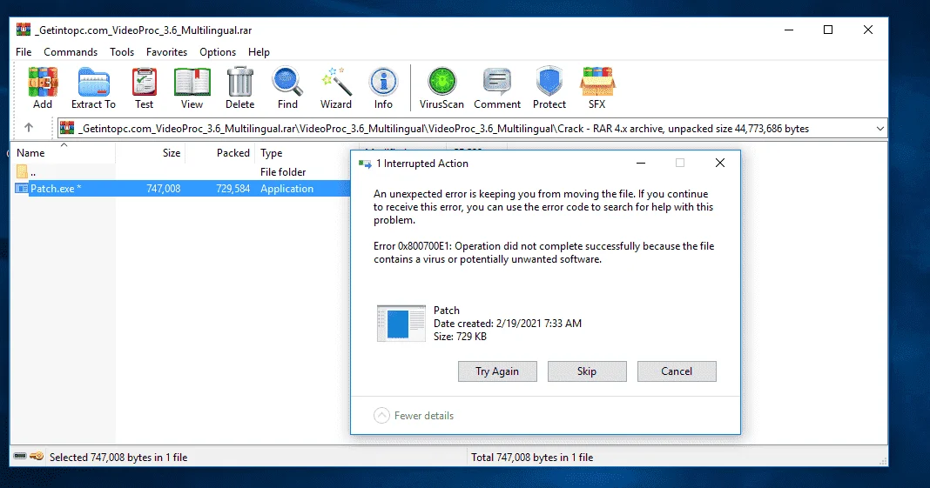930x488 pixels.
Task: Open the Commands menu
Action: click(71, 52)
